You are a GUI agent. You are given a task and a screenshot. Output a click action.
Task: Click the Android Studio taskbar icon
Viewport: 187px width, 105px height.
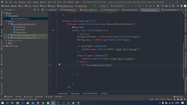[53, 103]
